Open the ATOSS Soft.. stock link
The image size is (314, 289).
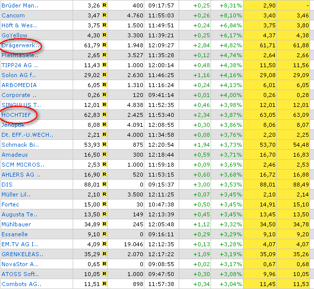(x=20, y=274)
